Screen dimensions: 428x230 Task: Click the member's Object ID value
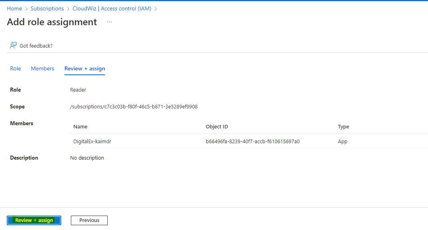point(253,141)
